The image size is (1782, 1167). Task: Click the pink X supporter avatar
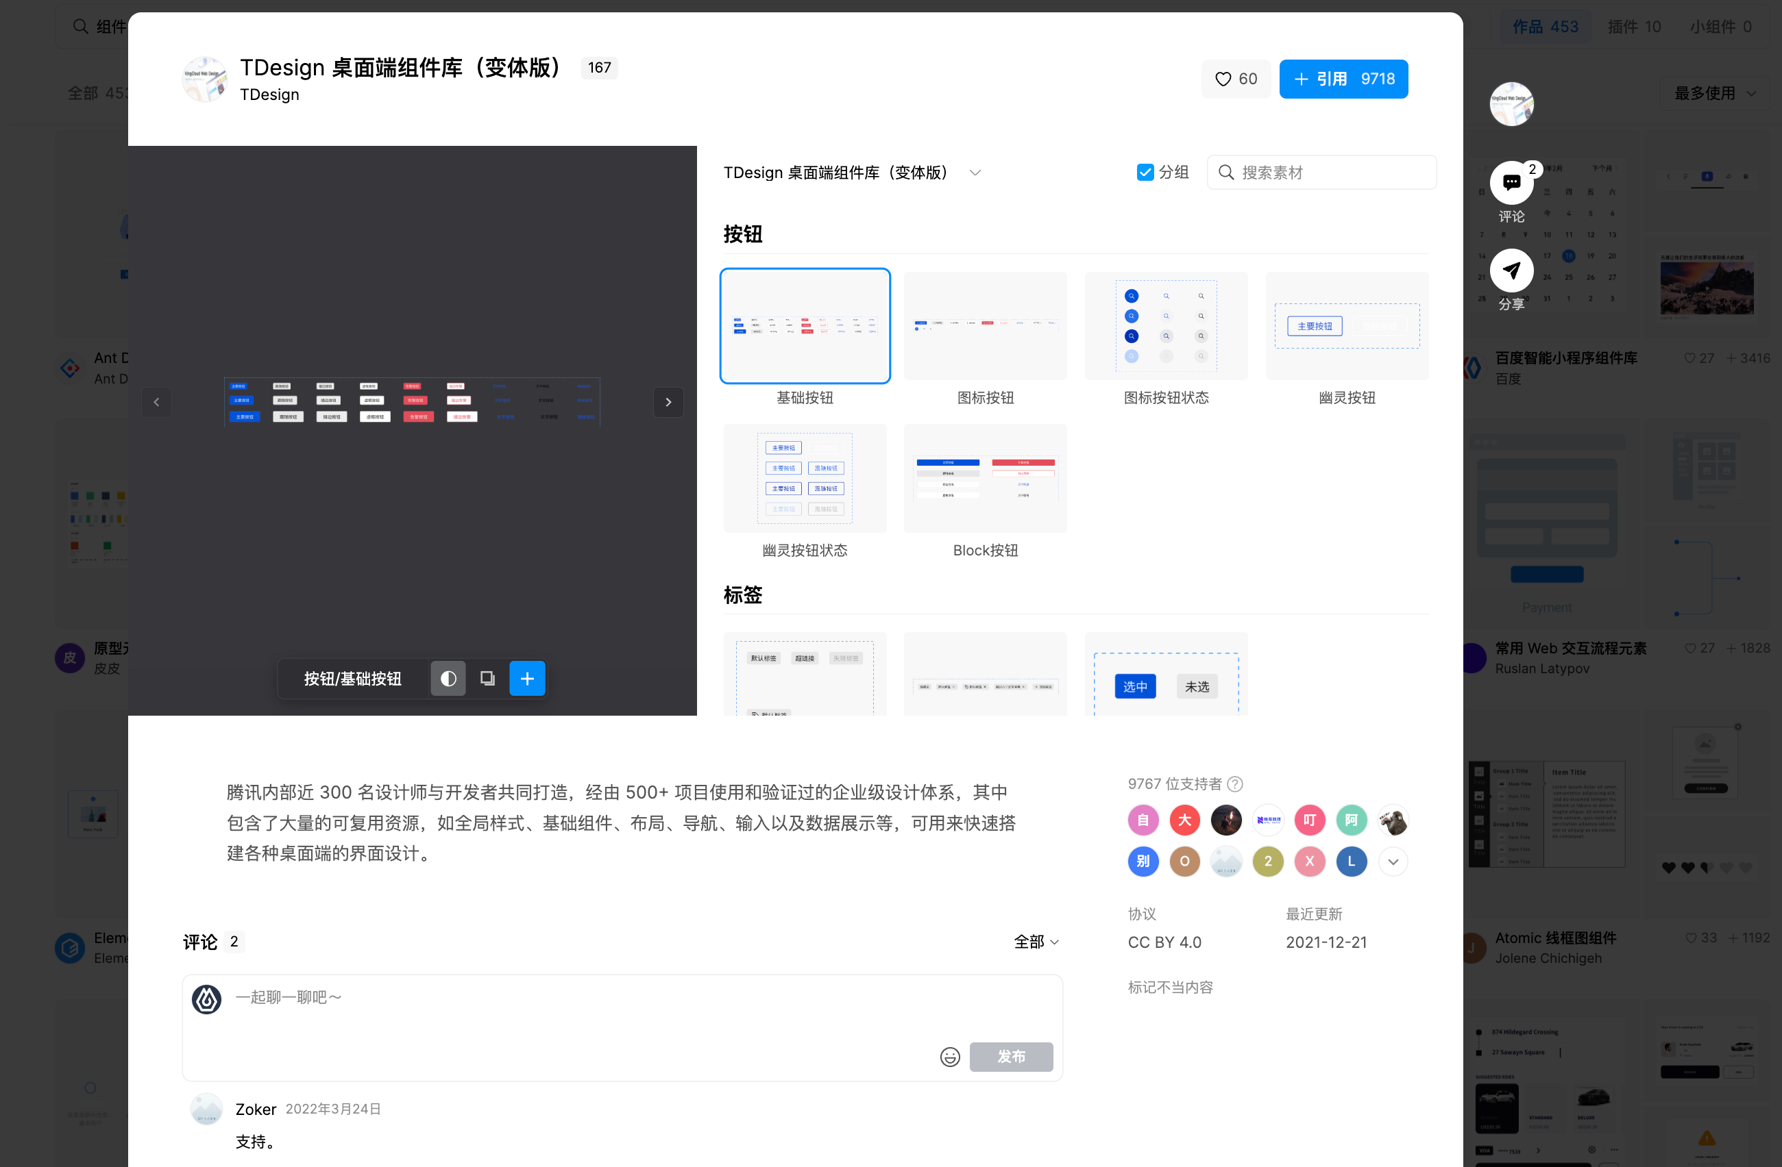[x=1310, y=862]
